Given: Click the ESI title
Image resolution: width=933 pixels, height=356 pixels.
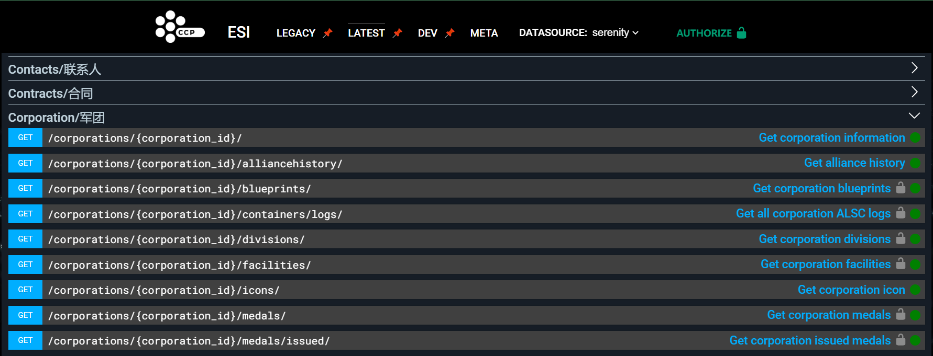Looking at the screenshot, I should [239, 32].
